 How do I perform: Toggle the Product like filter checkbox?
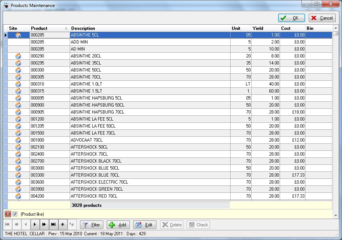15,214
